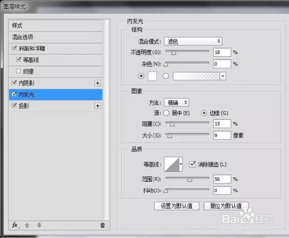289x238 pixels.
Task: Open 投影 settings row
Action: click(56, 106)
